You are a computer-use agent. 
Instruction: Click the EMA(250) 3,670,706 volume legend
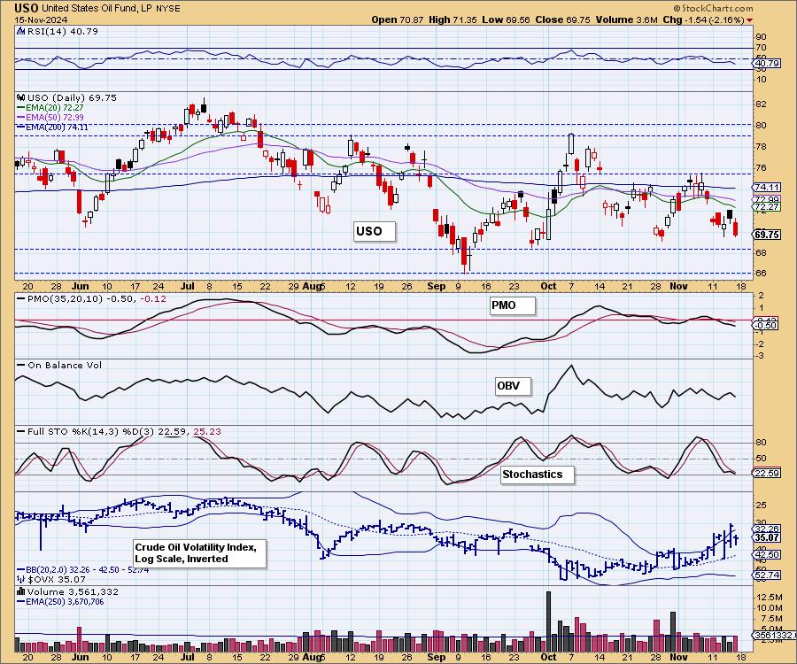coord(60,601)
